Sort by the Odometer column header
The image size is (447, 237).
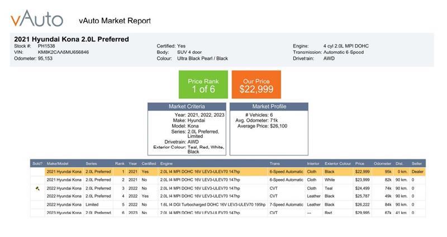coord(383,164)
